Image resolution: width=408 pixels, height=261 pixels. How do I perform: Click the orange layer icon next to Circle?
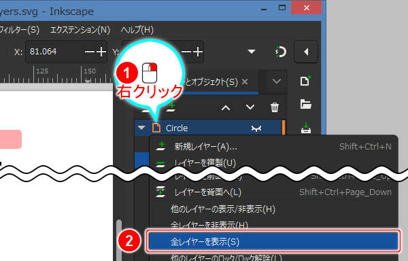(x=156, y=128)
